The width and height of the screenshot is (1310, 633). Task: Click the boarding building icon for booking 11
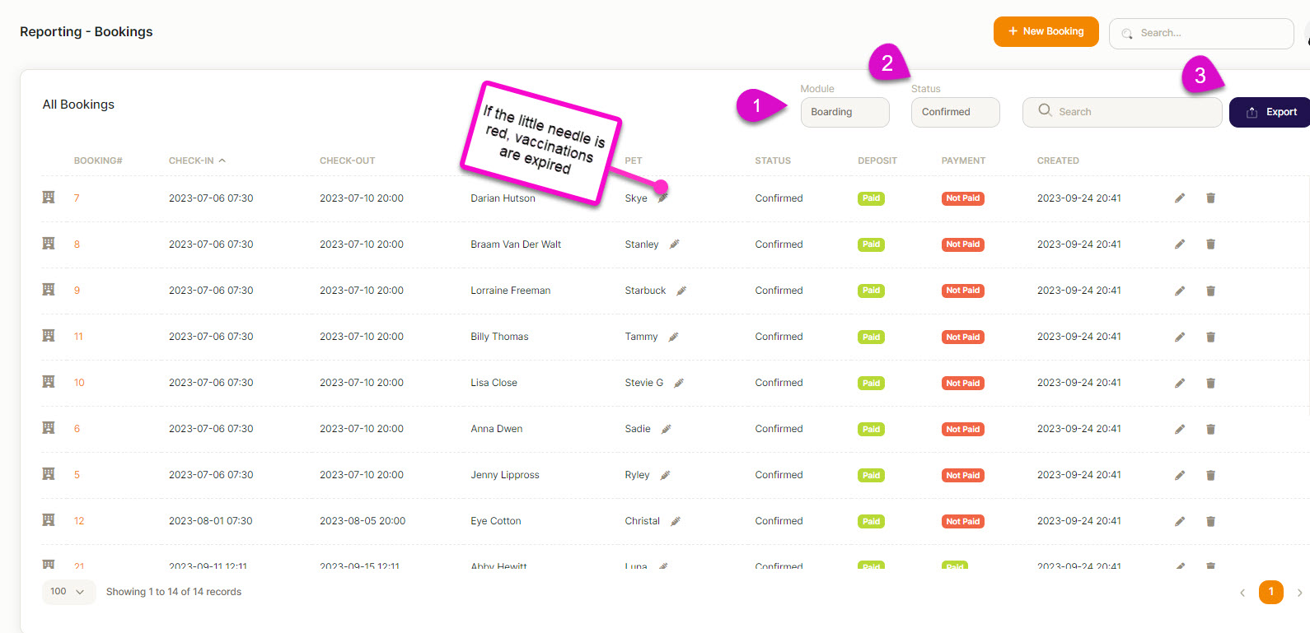(49, 336)
